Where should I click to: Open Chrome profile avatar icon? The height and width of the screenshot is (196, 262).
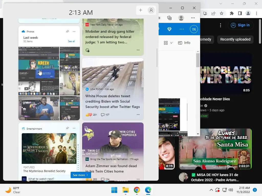click(248, 13)
